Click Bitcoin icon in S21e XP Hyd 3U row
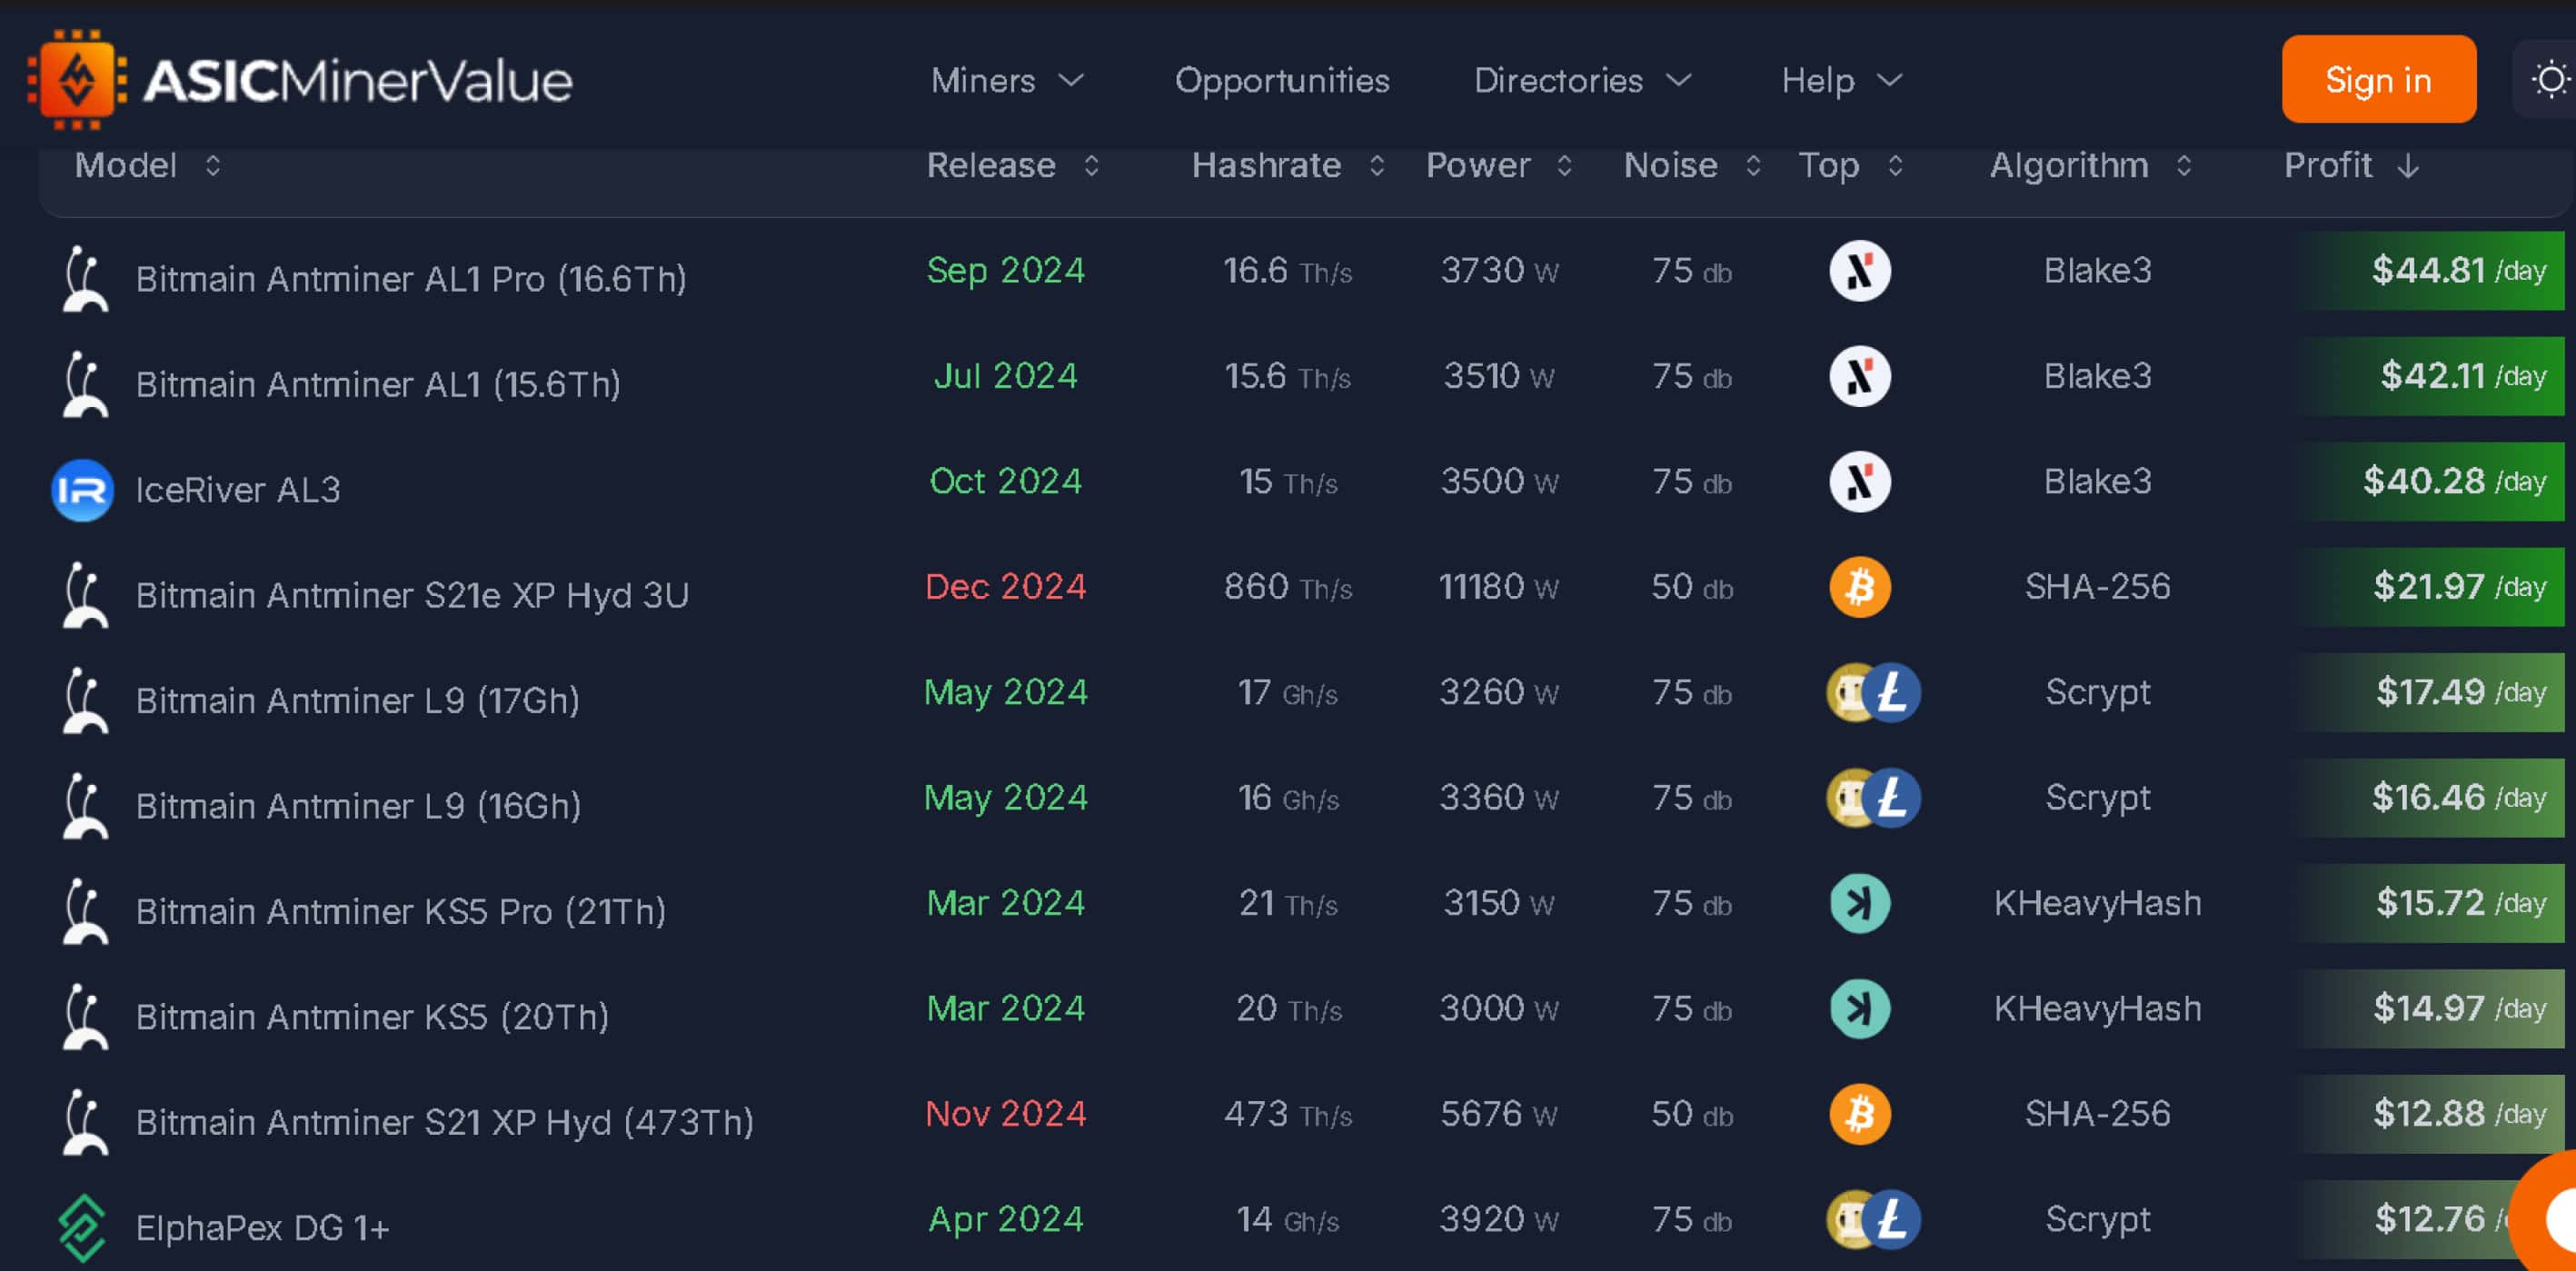Viewport: 2576px width, 1271px height. [x=1859, y=587]
